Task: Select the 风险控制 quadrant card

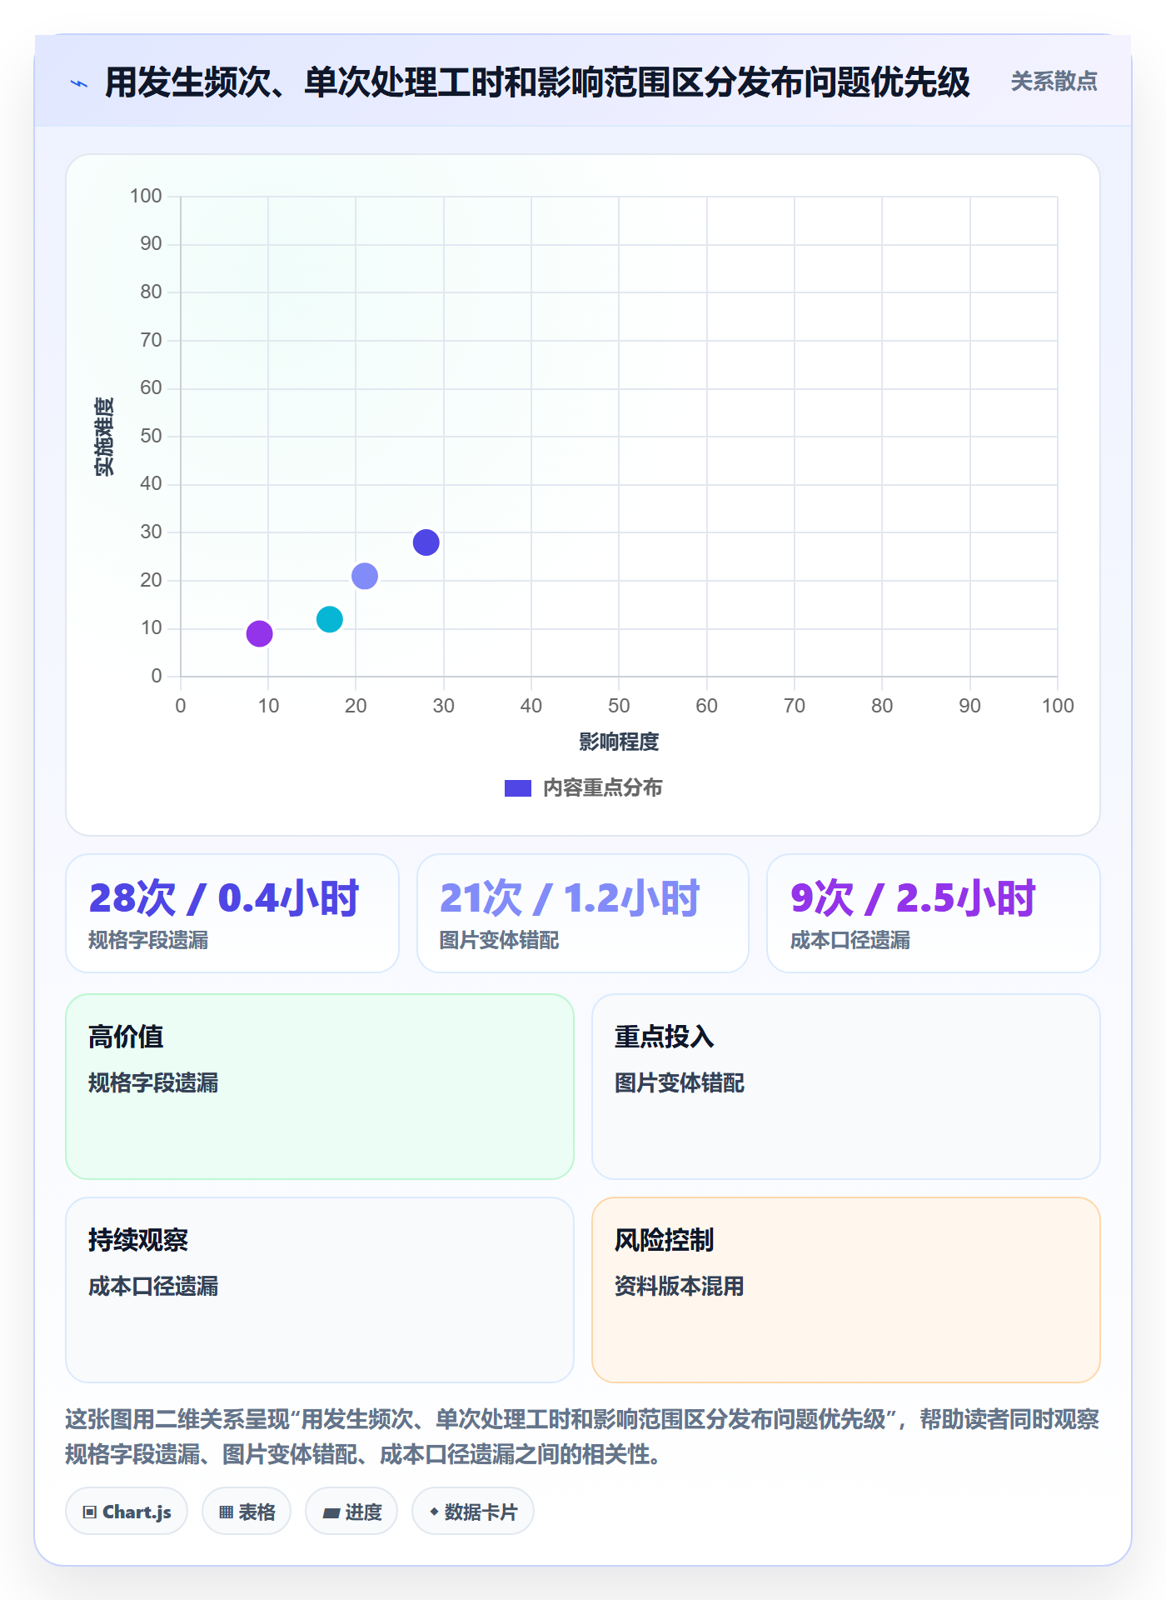Action: click(846, 1290)
